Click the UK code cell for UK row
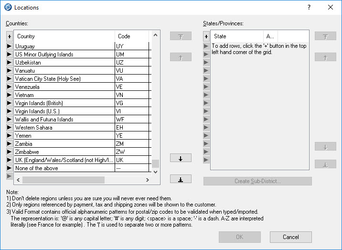 [131, 160]
